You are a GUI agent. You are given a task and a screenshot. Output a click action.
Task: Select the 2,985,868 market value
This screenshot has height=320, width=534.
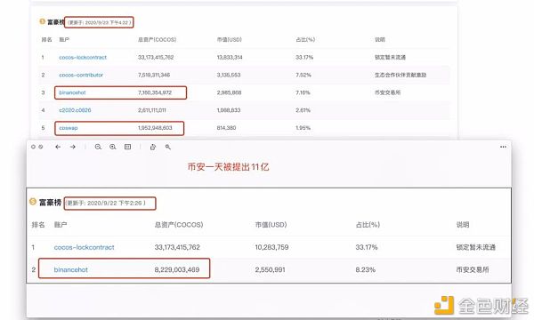click(229, 92)
